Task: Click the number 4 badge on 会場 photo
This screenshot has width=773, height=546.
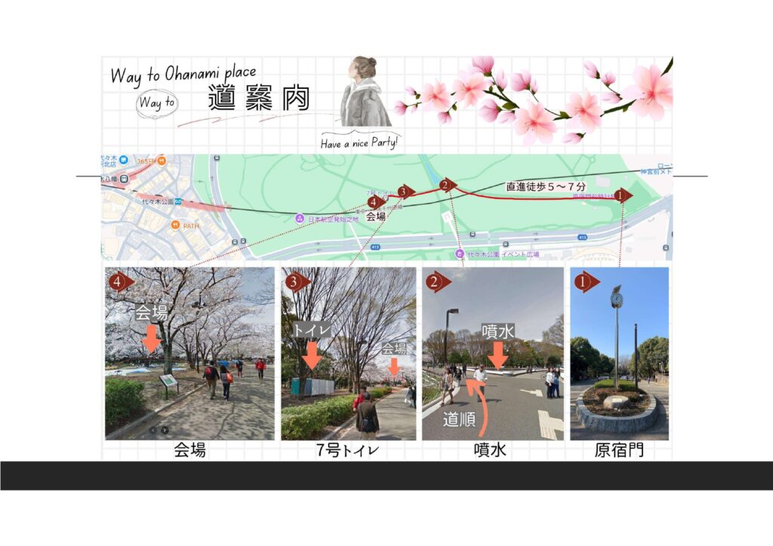Action: coord(119,282)
